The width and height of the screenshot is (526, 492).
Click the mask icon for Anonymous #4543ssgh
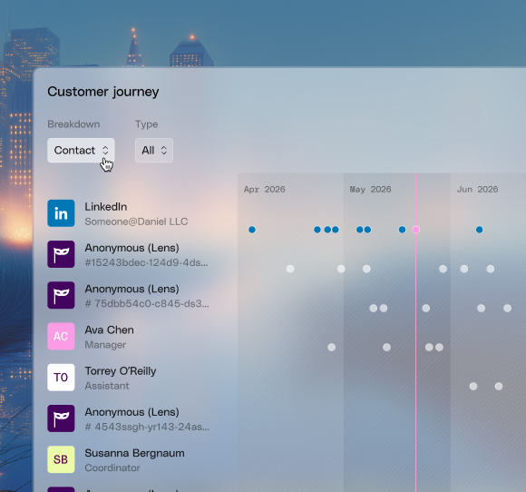click(x=61, y=418)
